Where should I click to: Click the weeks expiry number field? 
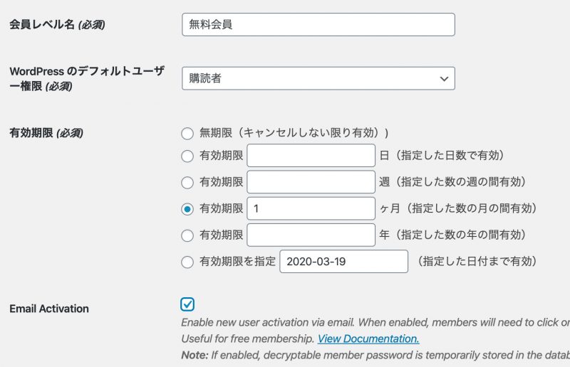click(x=311, y=182)
